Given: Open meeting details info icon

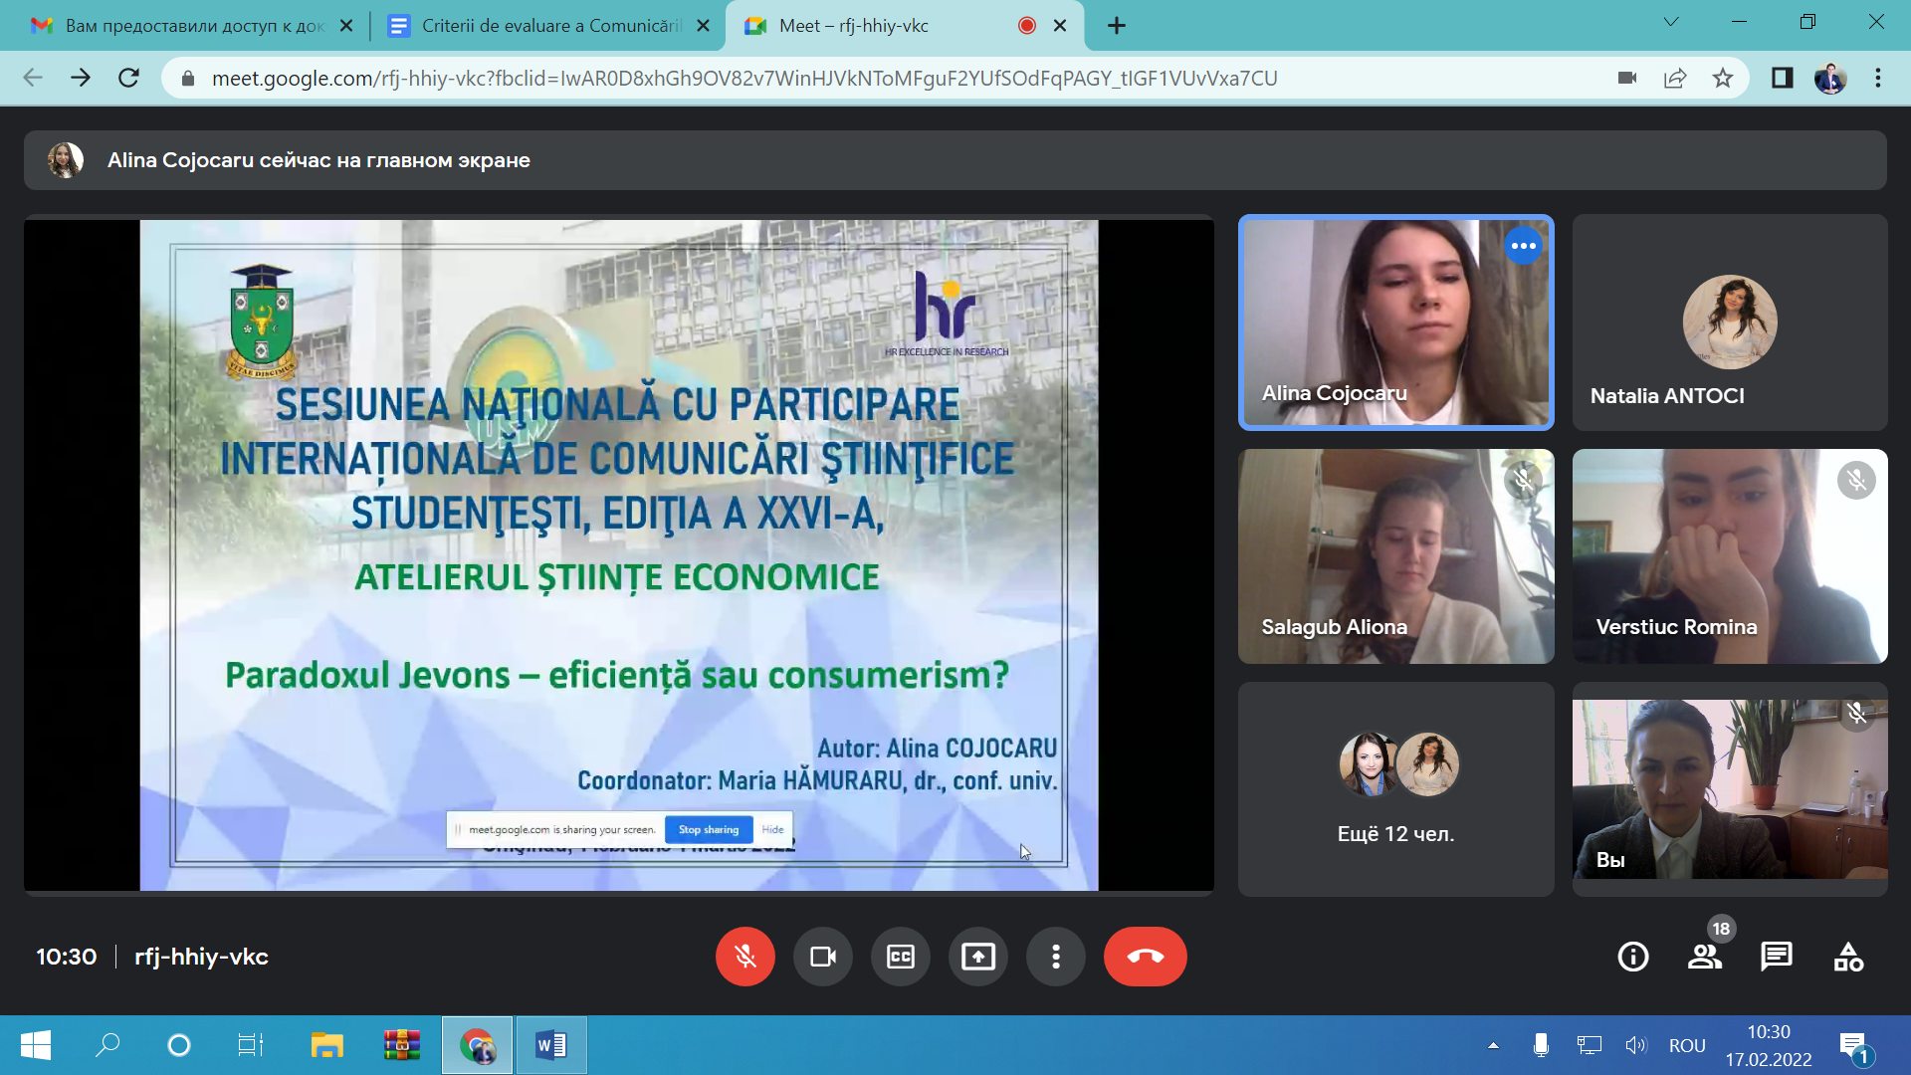Looking at the screenshot, I should pos(1632,957).
